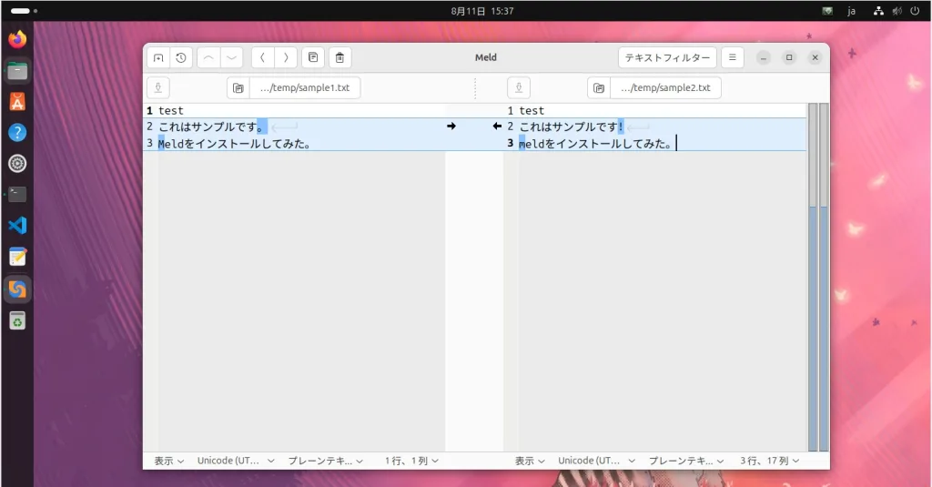This screenshot has height=487, width=932.
Task: Launch Ubuntu Software from the dock
Action: (17, 102)
